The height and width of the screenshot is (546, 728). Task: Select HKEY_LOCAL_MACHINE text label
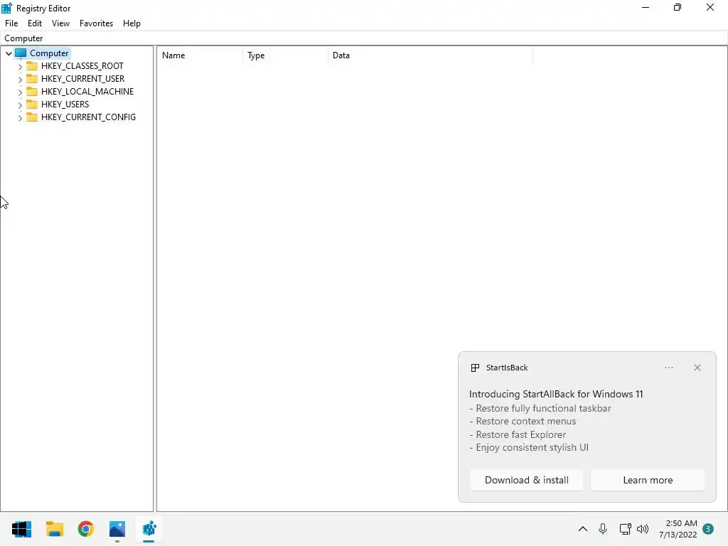coord(87,92)
